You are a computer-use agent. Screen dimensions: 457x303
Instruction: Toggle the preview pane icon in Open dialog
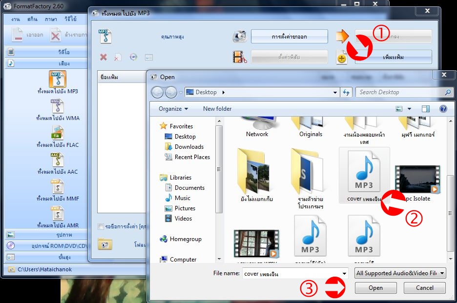(x=426, y=109)
